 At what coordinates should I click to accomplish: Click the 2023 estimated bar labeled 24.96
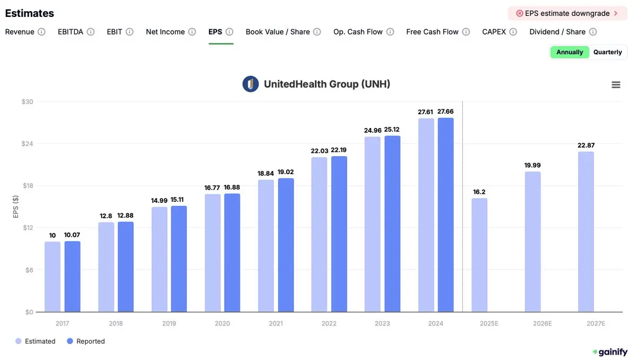pyautogui.click(x=373, y=225)
